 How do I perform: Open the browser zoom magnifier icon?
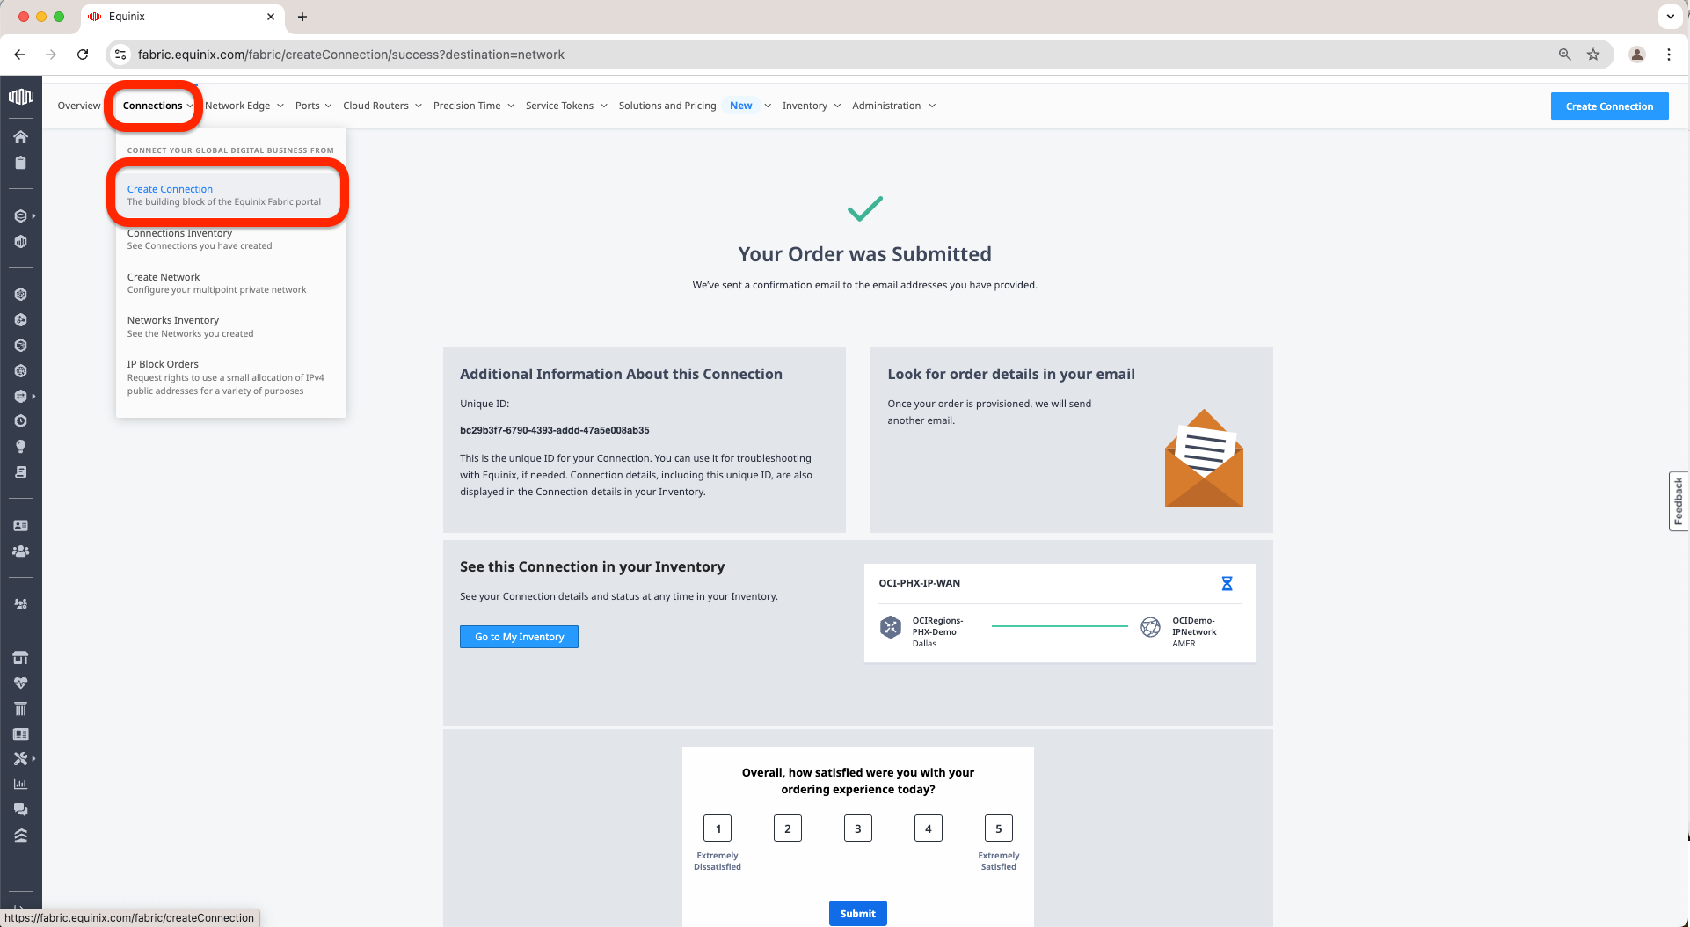(1565, 55)
